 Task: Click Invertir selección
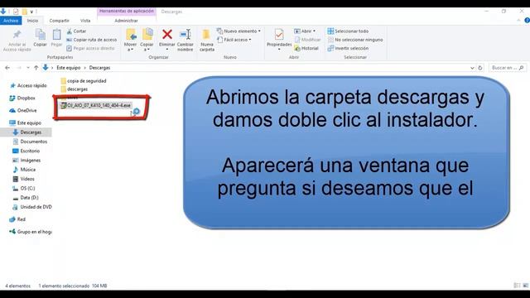coord(348,48)
